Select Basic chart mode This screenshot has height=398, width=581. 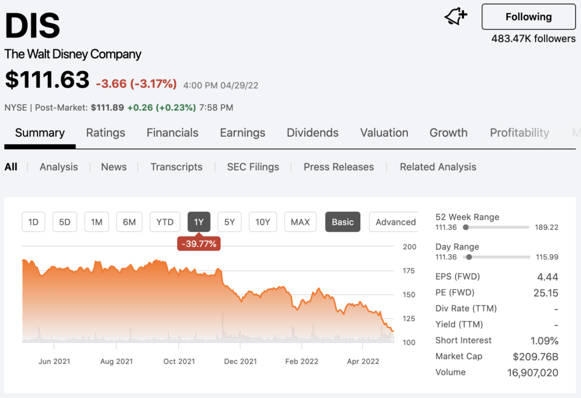pos(343,222)
